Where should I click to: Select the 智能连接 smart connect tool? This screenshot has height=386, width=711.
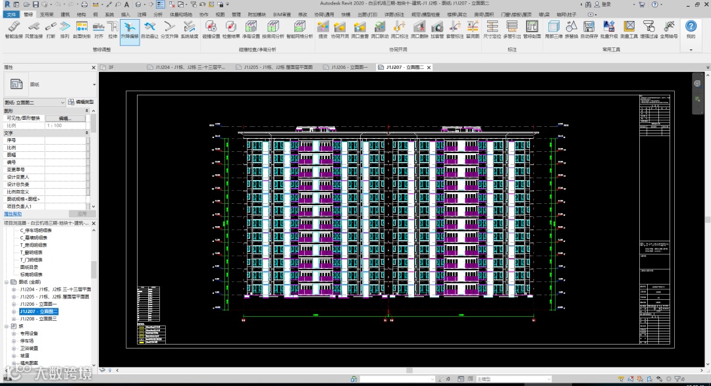[14, 30]
